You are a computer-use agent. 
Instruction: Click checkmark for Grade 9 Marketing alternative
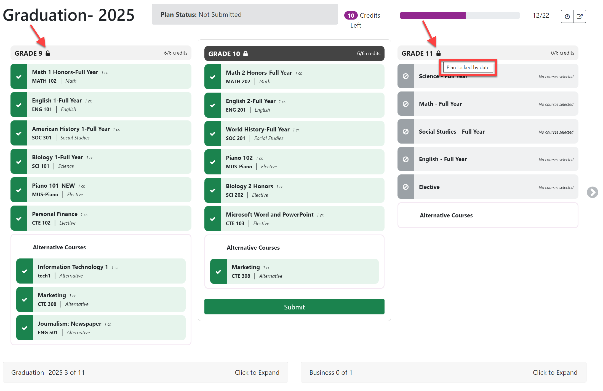pyautogui.click(x=25, y=300)
